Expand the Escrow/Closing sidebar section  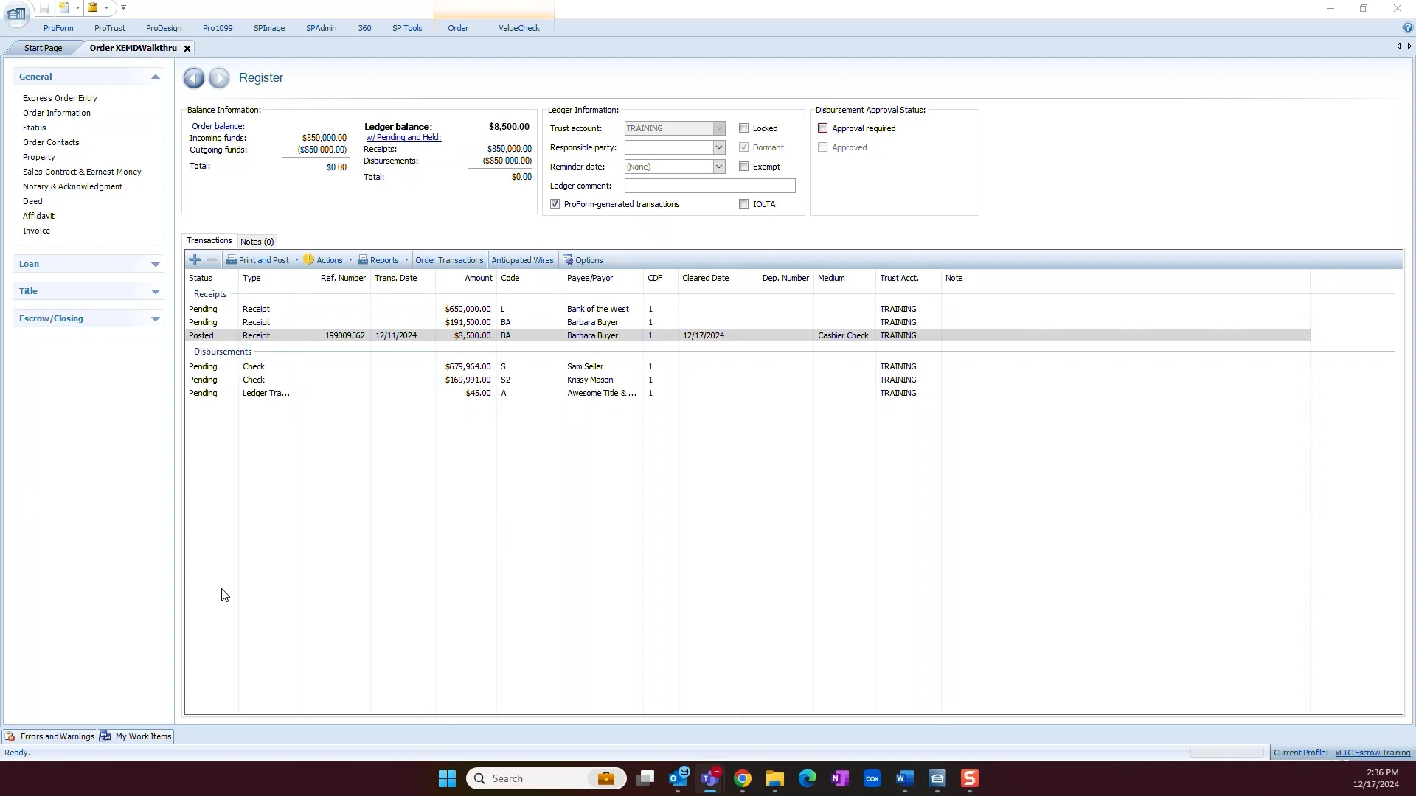[155, 319]
